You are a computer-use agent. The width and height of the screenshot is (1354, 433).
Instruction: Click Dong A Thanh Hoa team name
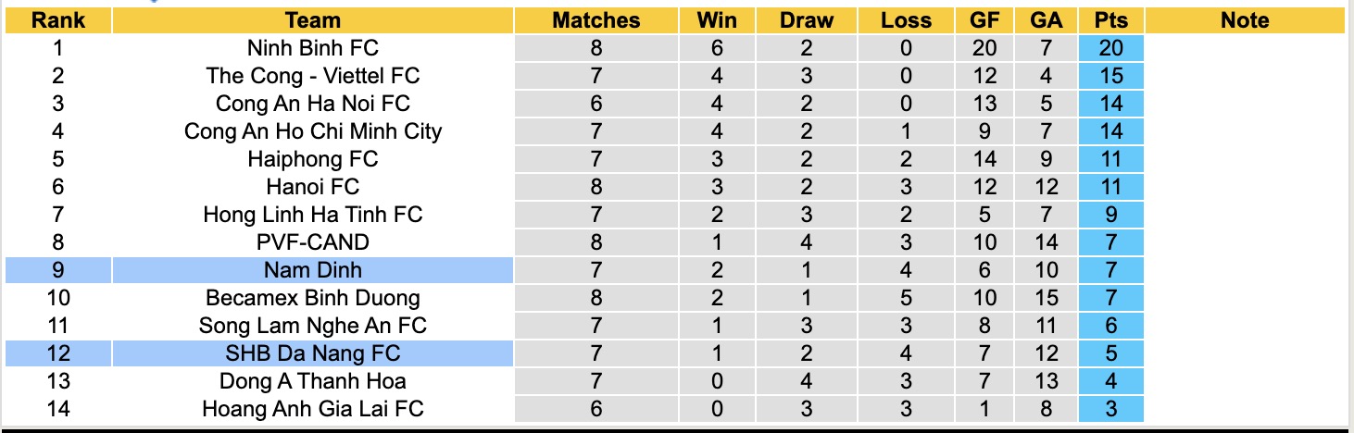313,381
